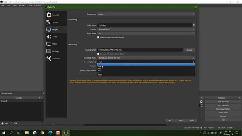The image size is (242, 136).
Task: Move scene down with arrow icon
Action: tap(16, 124)
